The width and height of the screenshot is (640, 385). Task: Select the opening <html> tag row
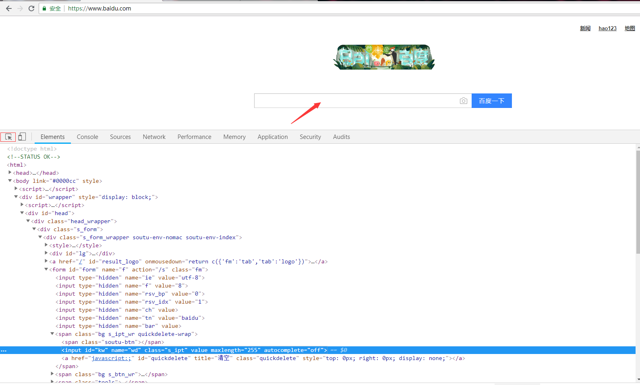[17, 165]
